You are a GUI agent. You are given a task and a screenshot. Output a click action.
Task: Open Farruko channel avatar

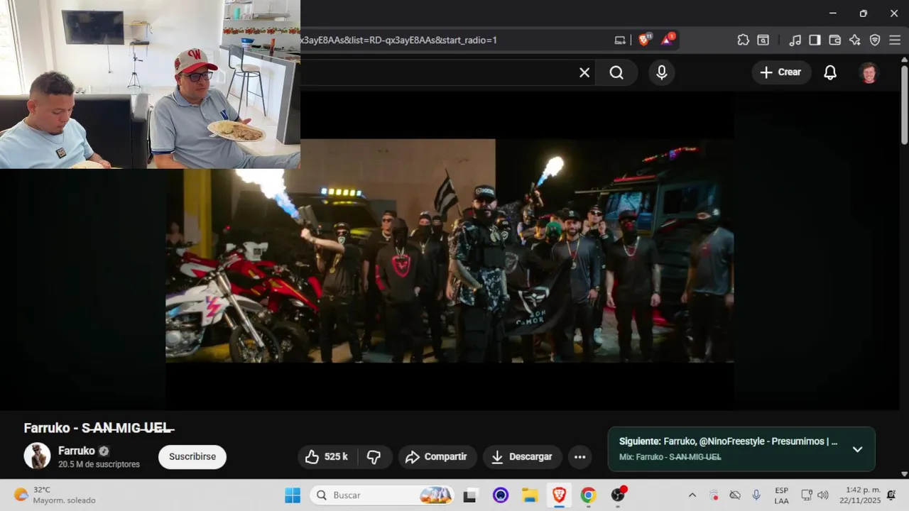(37, 456)
